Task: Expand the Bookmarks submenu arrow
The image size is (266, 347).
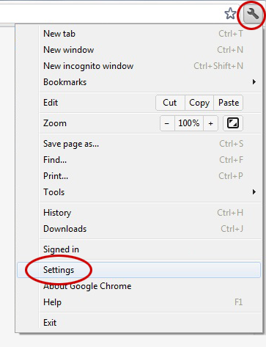Action: pyautogui.click(x=254, y=82)
